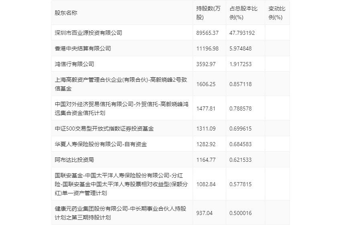Select the percentage 0.684583
341x225 pixels.
click(240, 144)
